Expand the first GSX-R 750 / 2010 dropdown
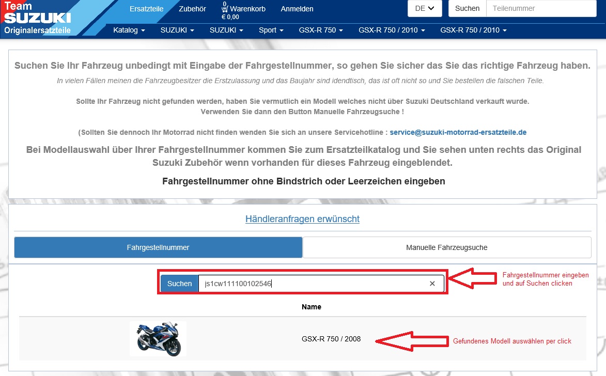 tap(392, 30)
